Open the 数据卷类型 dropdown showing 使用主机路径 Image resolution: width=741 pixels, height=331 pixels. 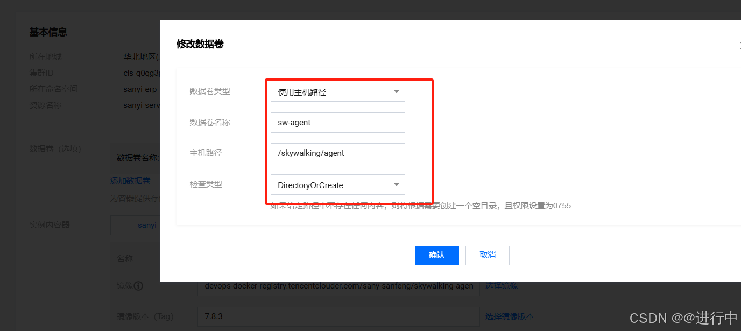pyautogui.click(x=338, y=92)
